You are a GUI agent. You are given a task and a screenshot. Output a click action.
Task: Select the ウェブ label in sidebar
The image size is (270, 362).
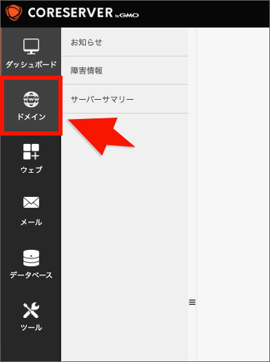[x=31, y=170]
